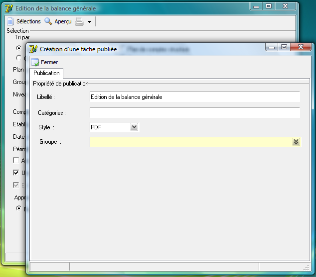Click the PDF value in the Style combo box
The width and height of the screenshot is (316, 277).
[x=96, y=127]
